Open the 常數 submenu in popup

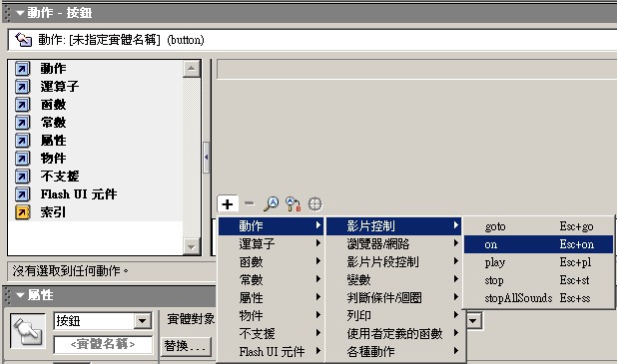tap(272, 280)
